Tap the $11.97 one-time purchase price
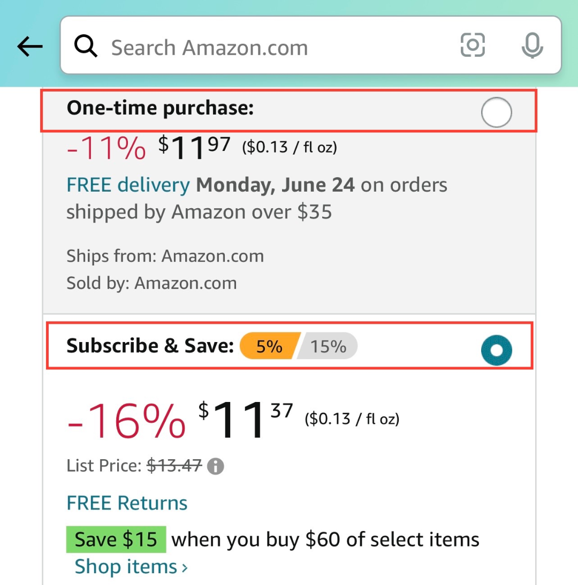Screen dimensions: 578x585 194,146
